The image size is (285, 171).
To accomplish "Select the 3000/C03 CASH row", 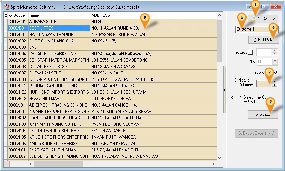I will click(x=18, y=47).
